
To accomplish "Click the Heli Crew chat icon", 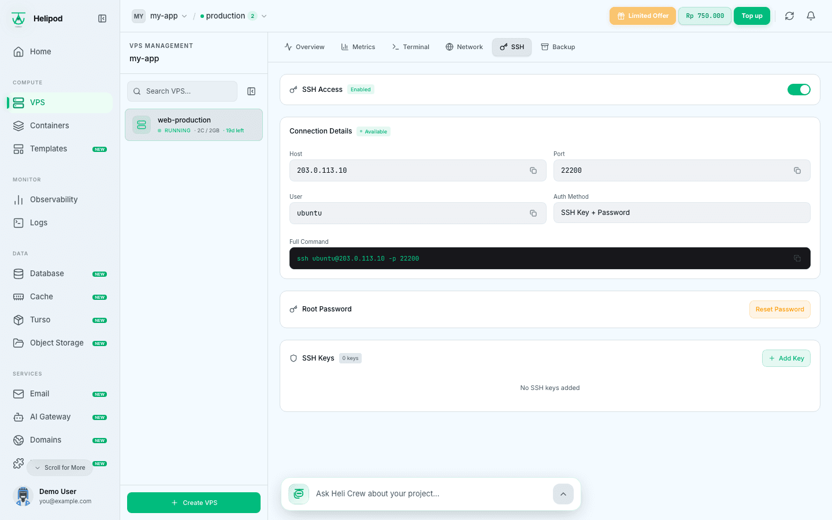I will 299,494.
